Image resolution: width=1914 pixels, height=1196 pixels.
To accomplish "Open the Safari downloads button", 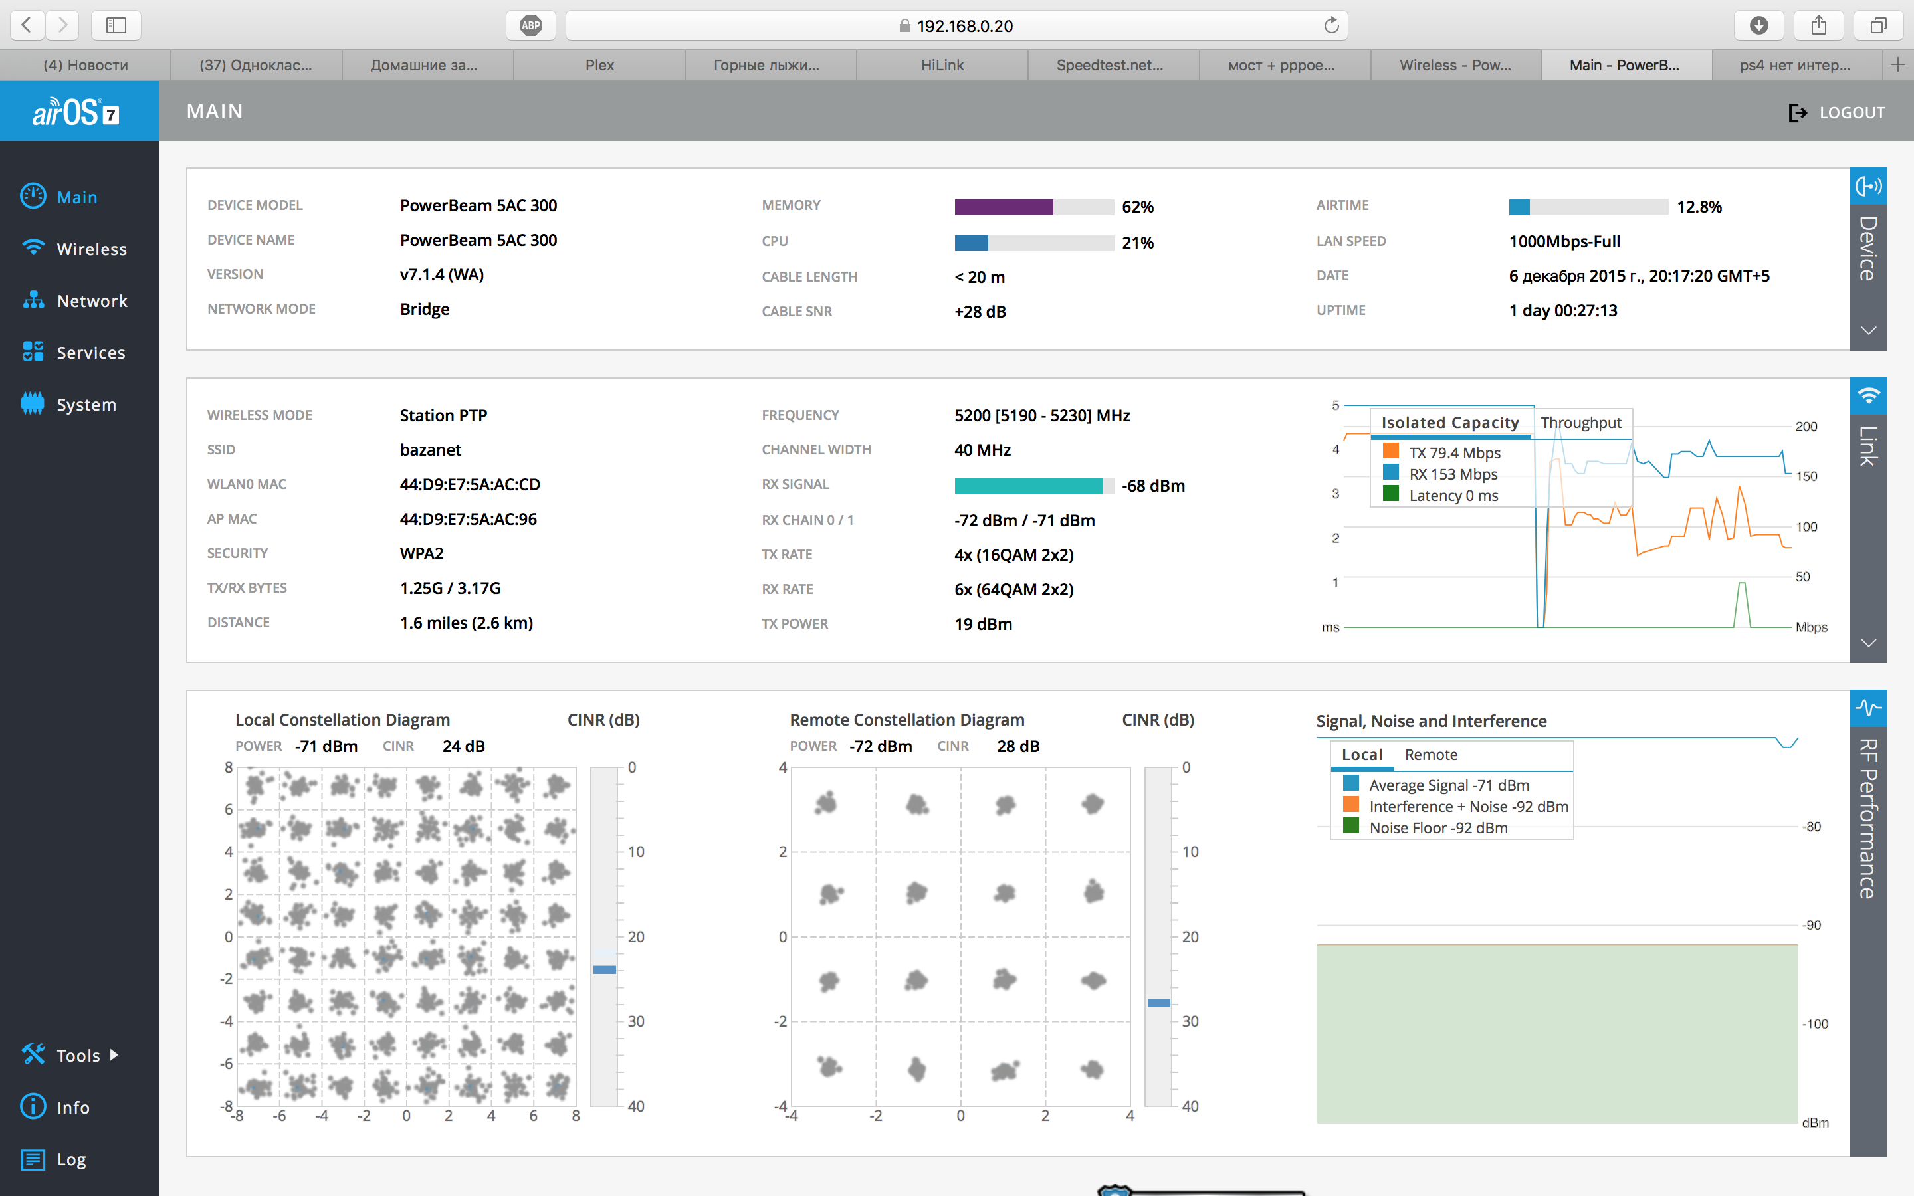I will (x=1758, y=25).
